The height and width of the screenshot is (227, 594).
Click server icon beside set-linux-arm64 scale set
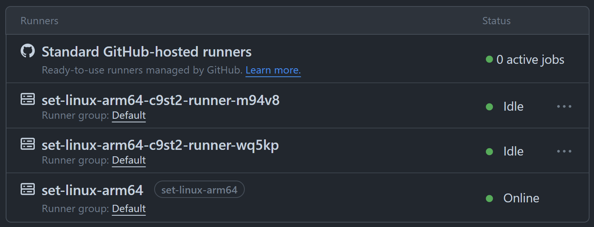point(28,189)
